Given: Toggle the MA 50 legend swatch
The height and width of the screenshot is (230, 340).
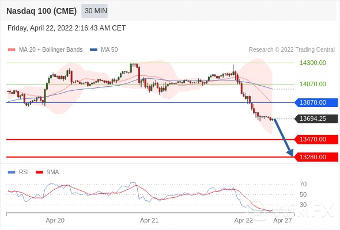Looking at the screenshot, I should pos(94,50).
